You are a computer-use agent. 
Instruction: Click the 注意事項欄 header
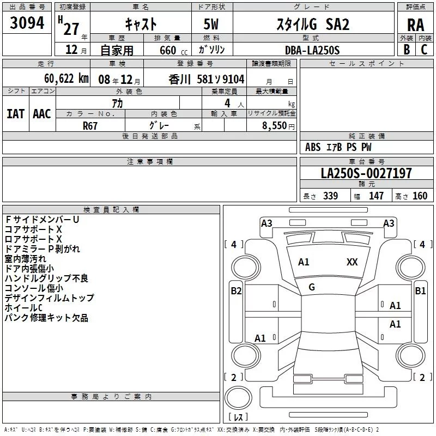[150, 161]
